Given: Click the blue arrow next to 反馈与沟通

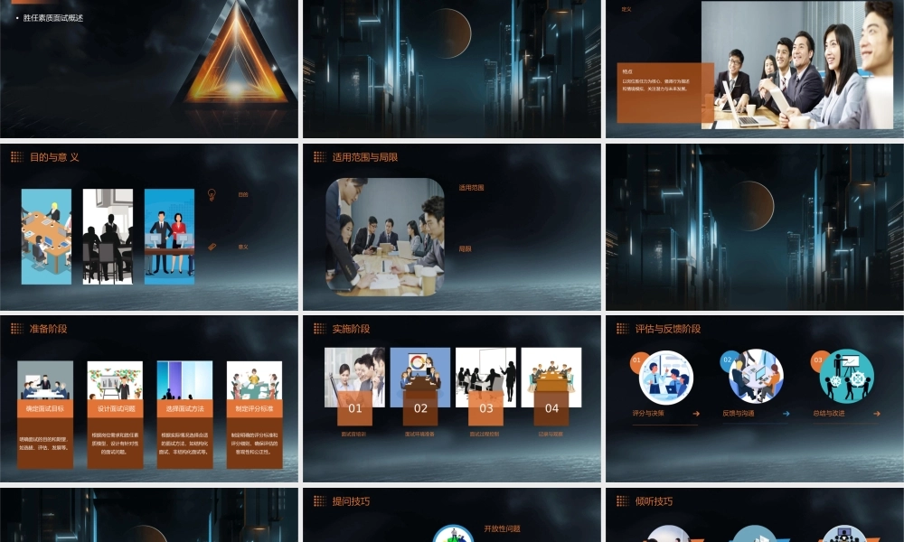Looking at the screenshot, I should (x=786, y=414).
